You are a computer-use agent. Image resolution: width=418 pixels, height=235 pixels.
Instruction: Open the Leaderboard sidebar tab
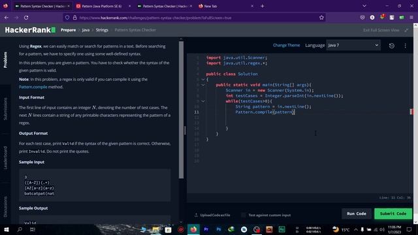pyautogui.click(x=5, y=158)
